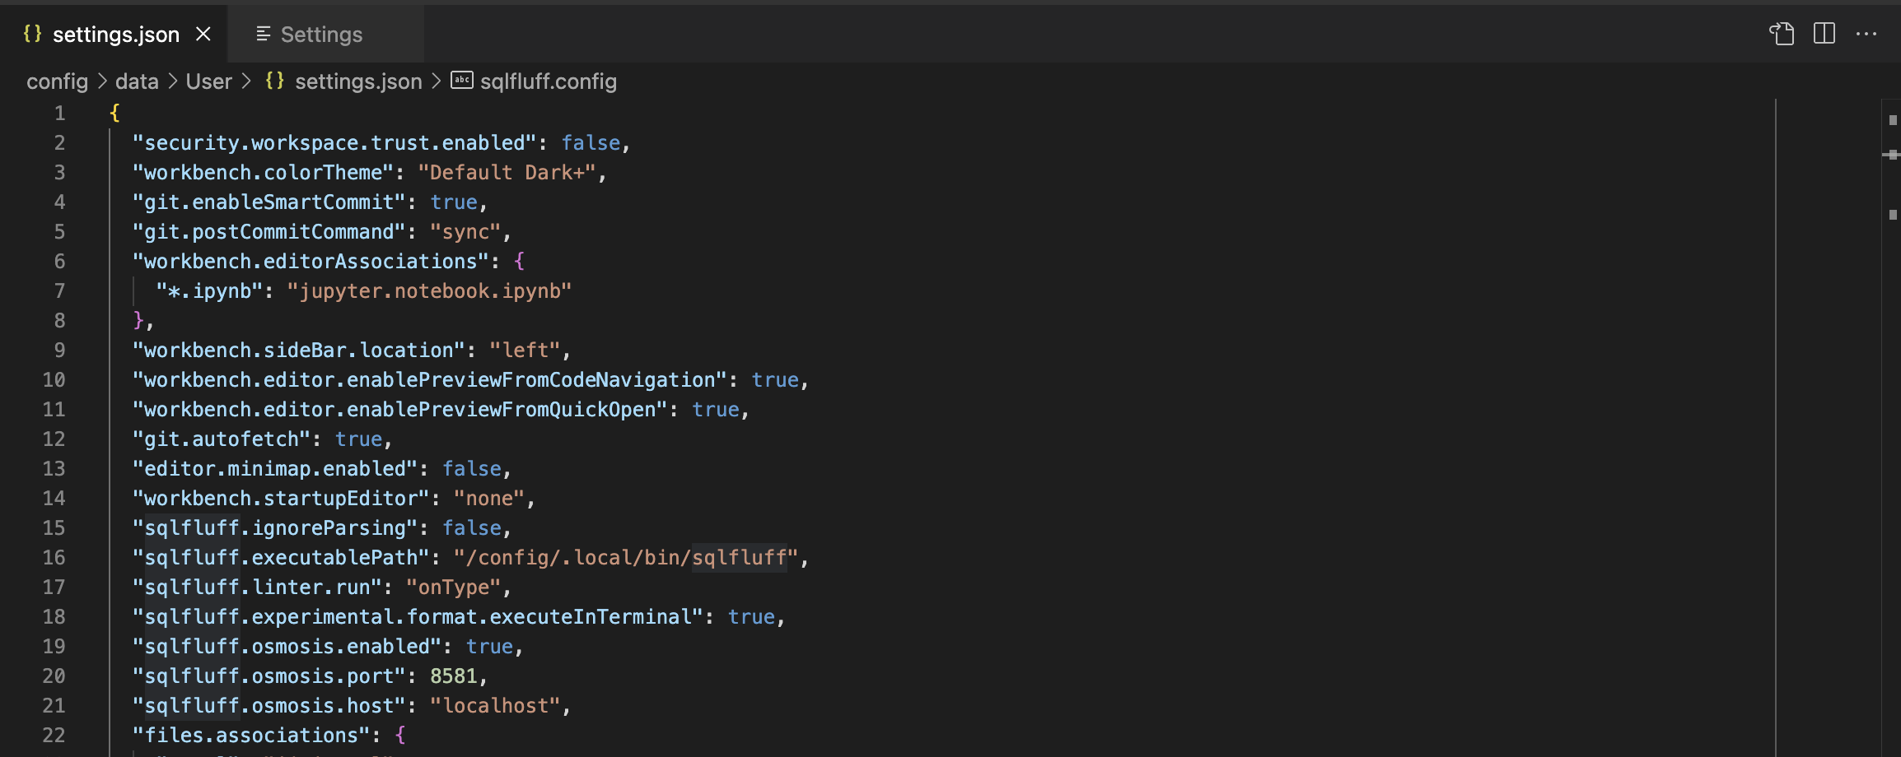This screenshot has height=757, width=1901.
Task: Click the Settings tab list icon
Action: click(x=264, y=34)
